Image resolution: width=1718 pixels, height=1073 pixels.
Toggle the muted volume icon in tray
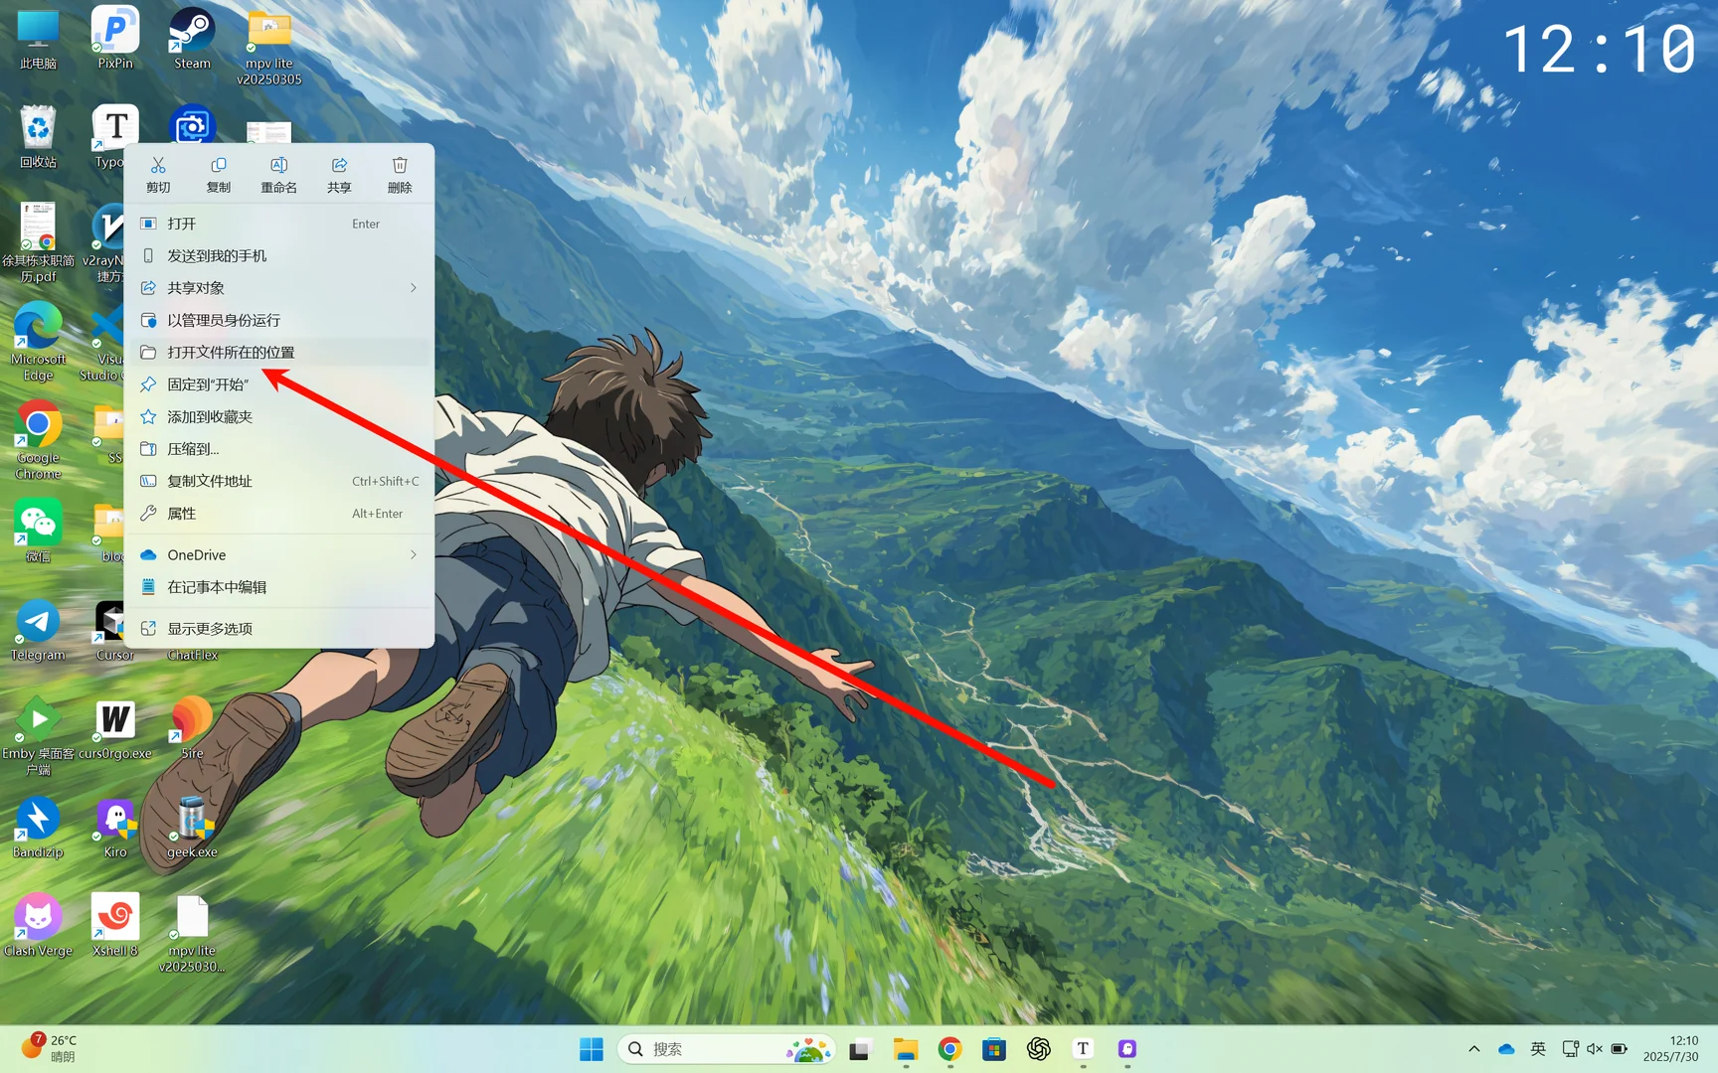[x=1595, y=1049]
